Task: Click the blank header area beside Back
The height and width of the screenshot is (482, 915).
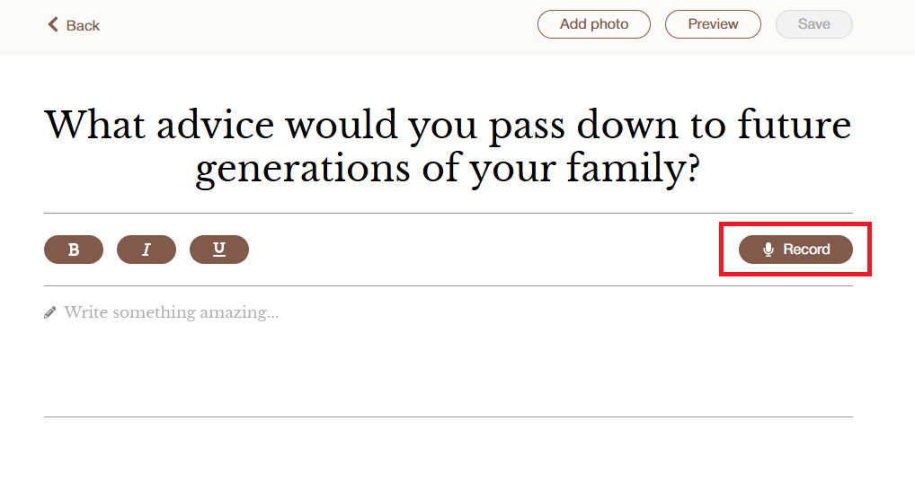Action: [x=315, y=25]
